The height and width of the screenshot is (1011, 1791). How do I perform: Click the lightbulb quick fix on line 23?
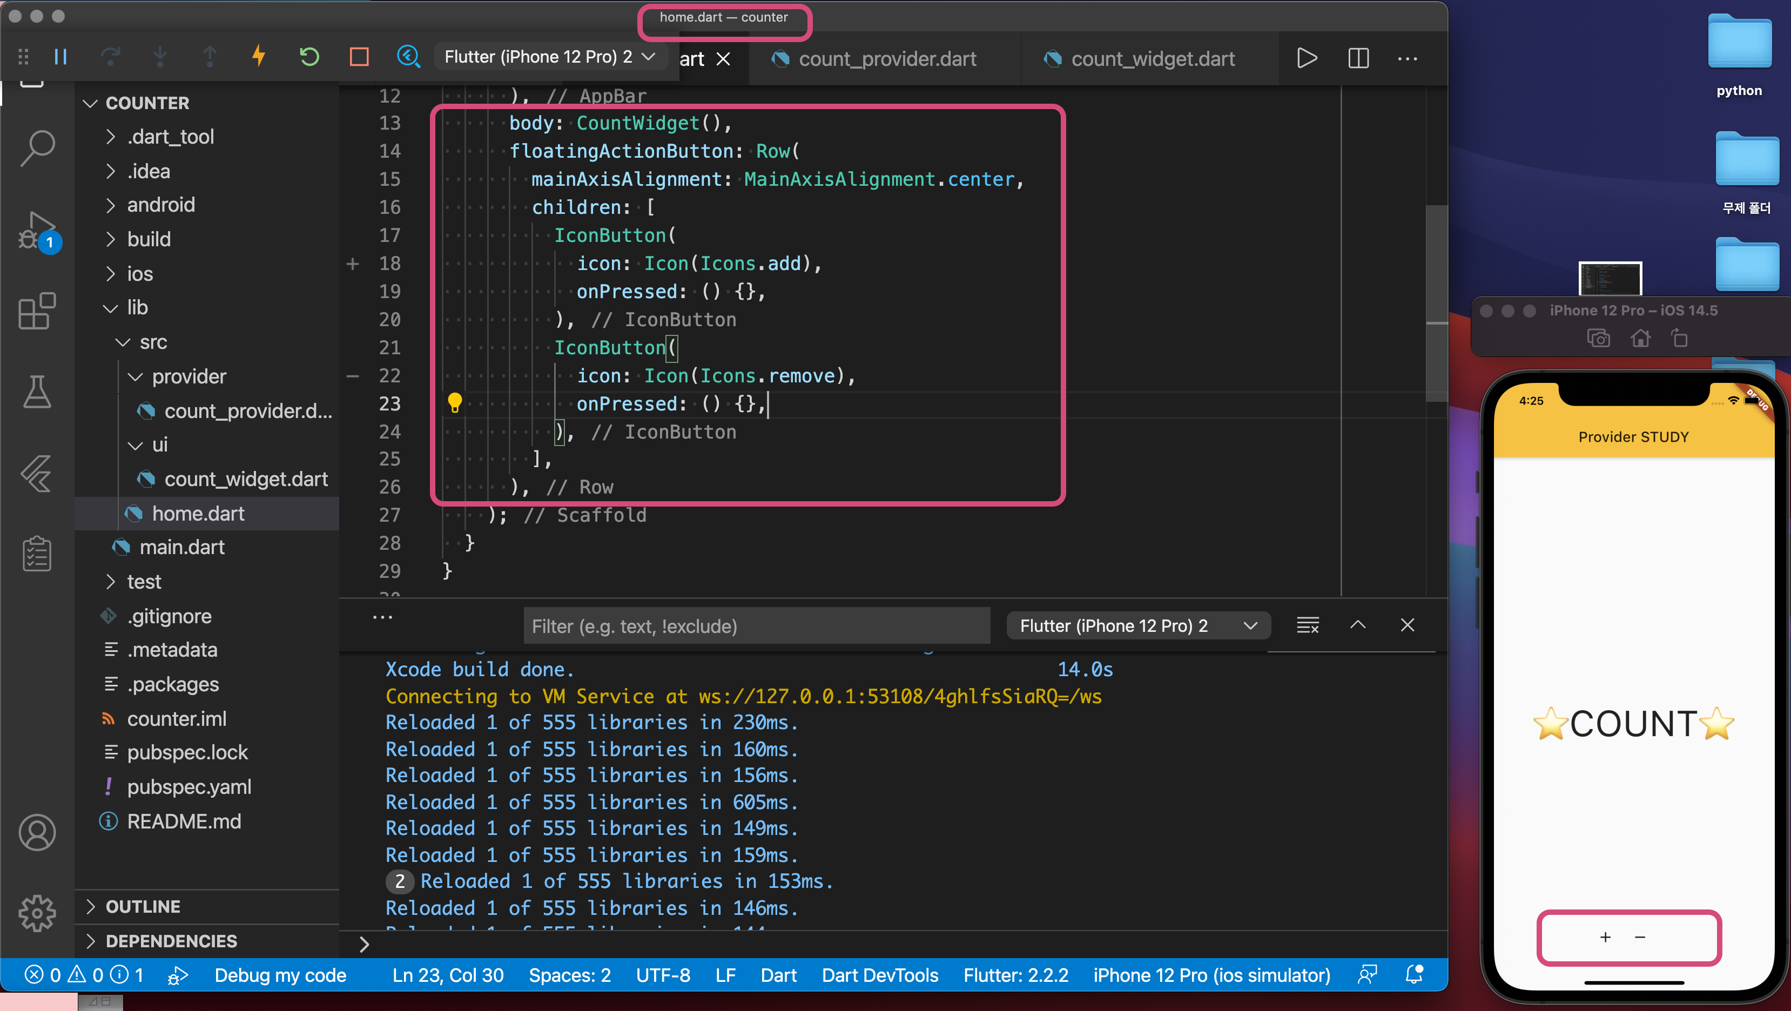[455, 402]
